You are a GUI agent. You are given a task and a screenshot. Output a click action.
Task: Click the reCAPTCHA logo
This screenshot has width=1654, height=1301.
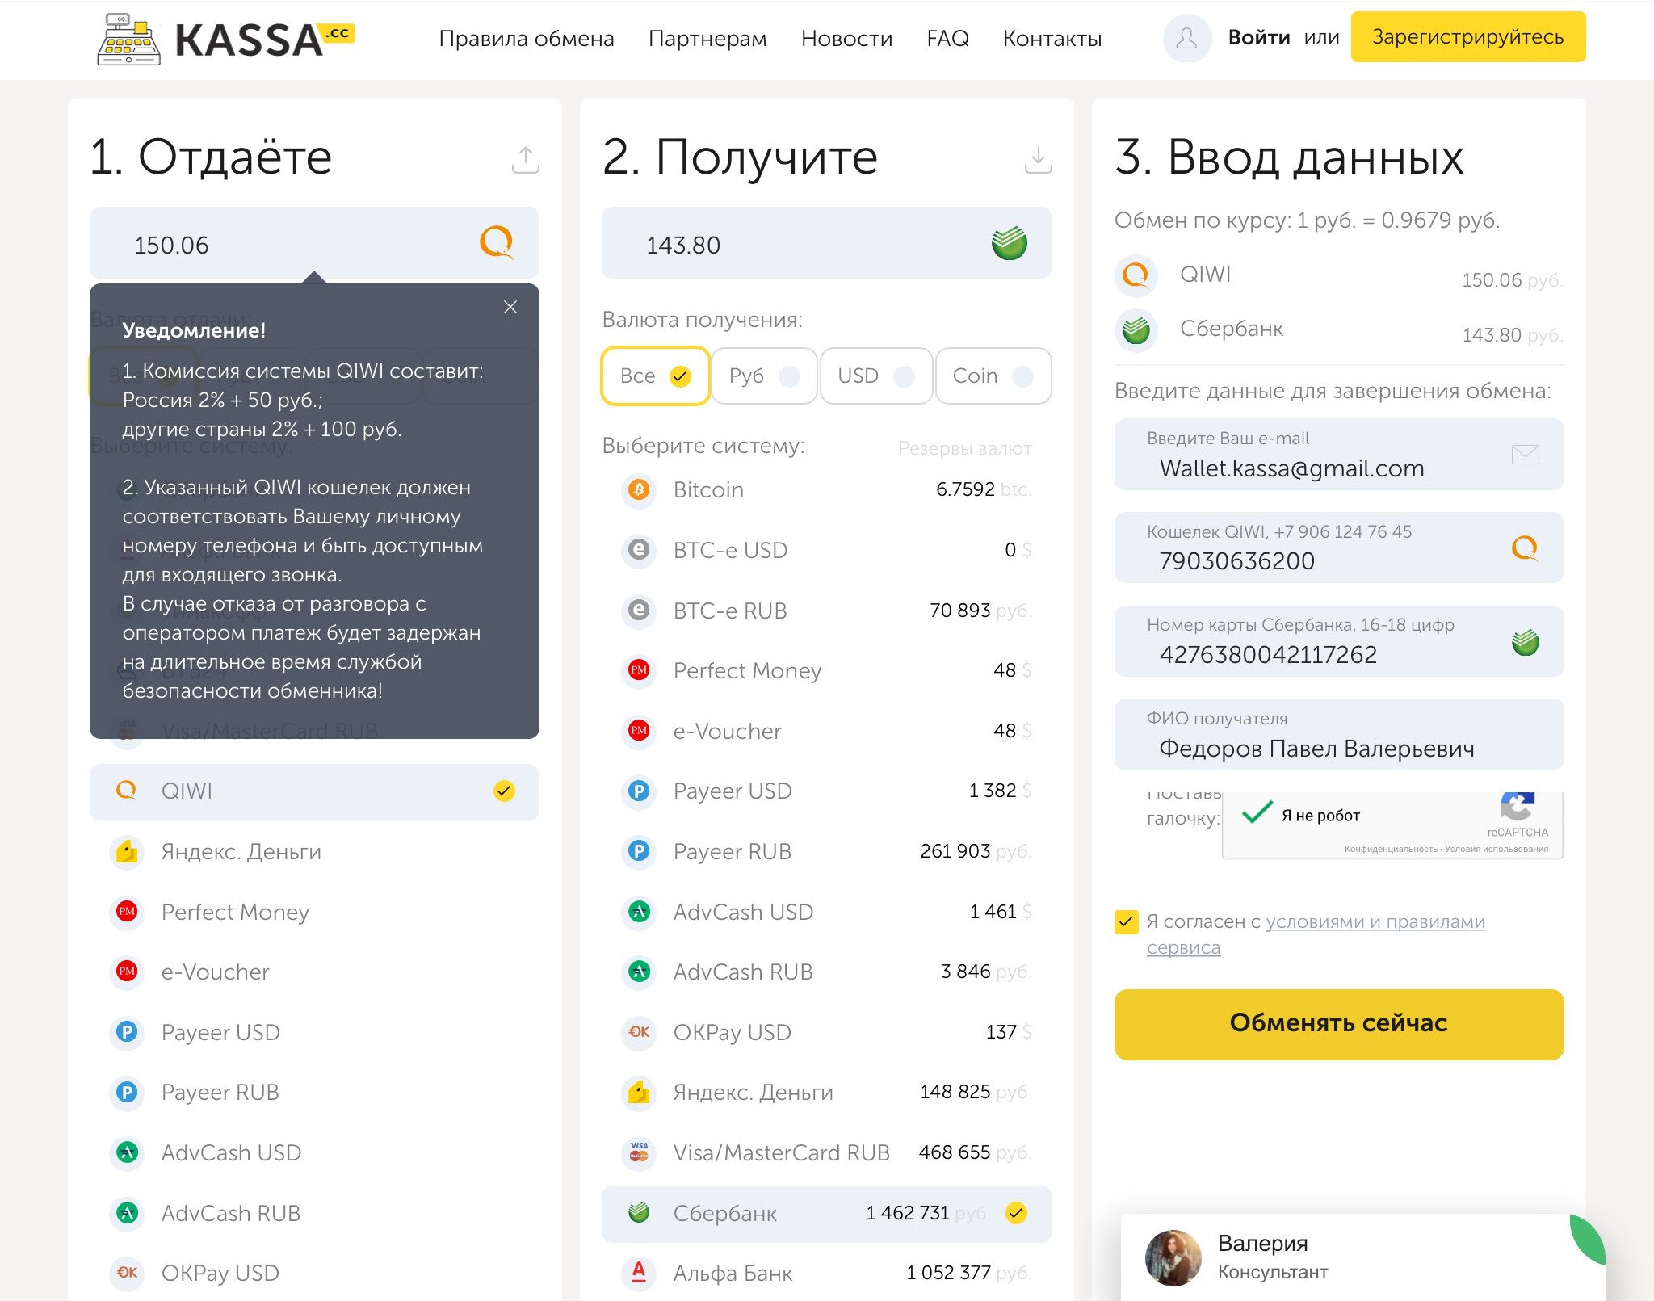(x=1518, y=806)
